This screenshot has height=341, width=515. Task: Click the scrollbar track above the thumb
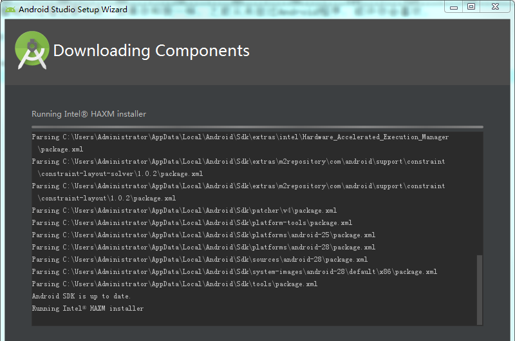[x=479, y=193]
